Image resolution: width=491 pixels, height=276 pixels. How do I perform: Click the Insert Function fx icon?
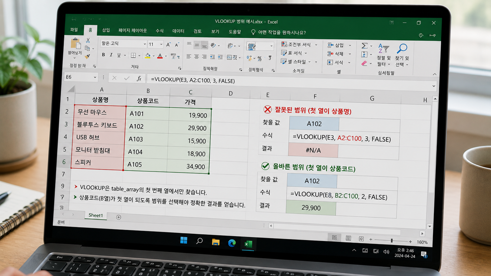139,79
